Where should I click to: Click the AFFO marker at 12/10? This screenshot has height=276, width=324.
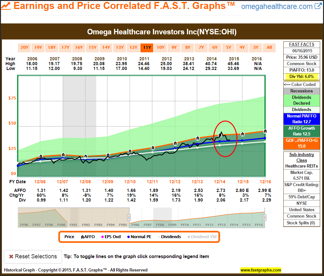[130, 151]
